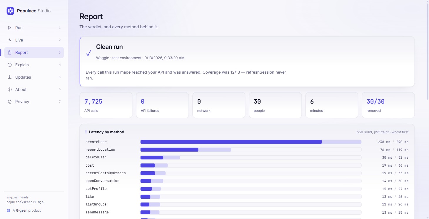Viewport: 429px width, 219px height.
Task: Click the Clean run heading
Action: click(109, 47)
